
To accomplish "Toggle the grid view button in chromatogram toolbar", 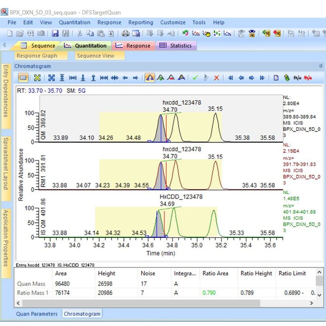I will 23,78.
